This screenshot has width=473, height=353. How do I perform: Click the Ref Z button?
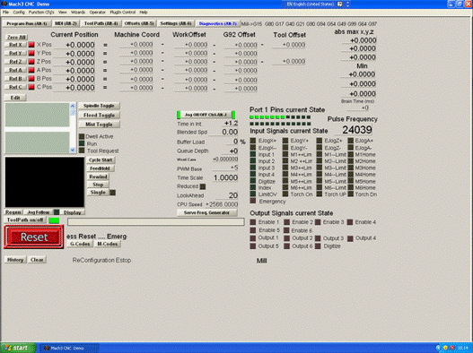pyautogui.click(x=15, y=62)
